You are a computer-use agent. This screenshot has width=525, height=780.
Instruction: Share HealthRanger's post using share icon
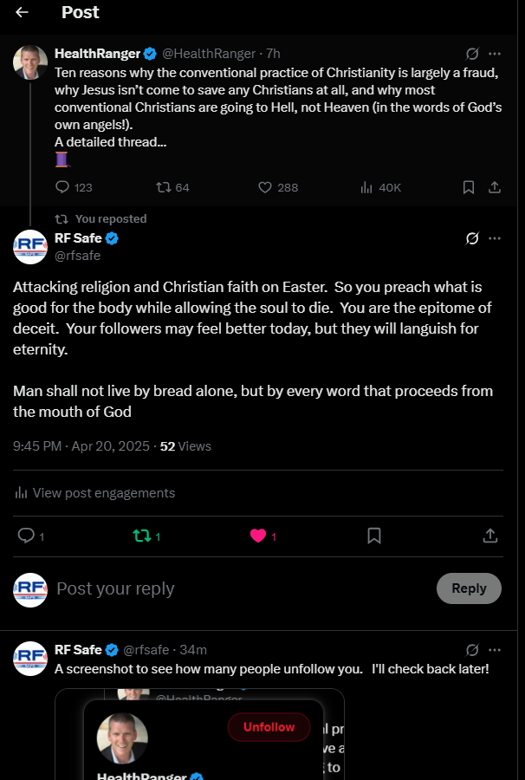coord(495,187)
